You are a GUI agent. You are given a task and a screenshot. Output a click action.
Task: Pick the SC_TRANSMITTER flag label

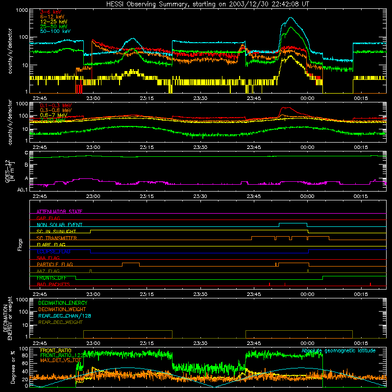[x=57, y=238]
